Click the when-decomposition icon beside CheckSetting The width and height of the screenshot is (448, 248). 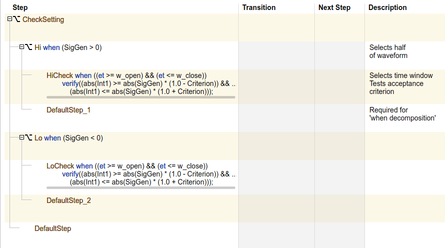(17, 19)
